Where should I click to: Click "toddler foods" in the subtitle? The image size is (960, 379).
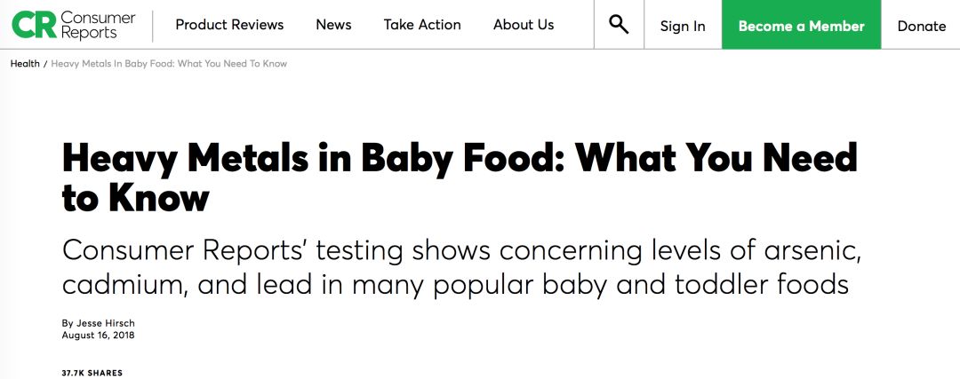click(x=763, y=285)
